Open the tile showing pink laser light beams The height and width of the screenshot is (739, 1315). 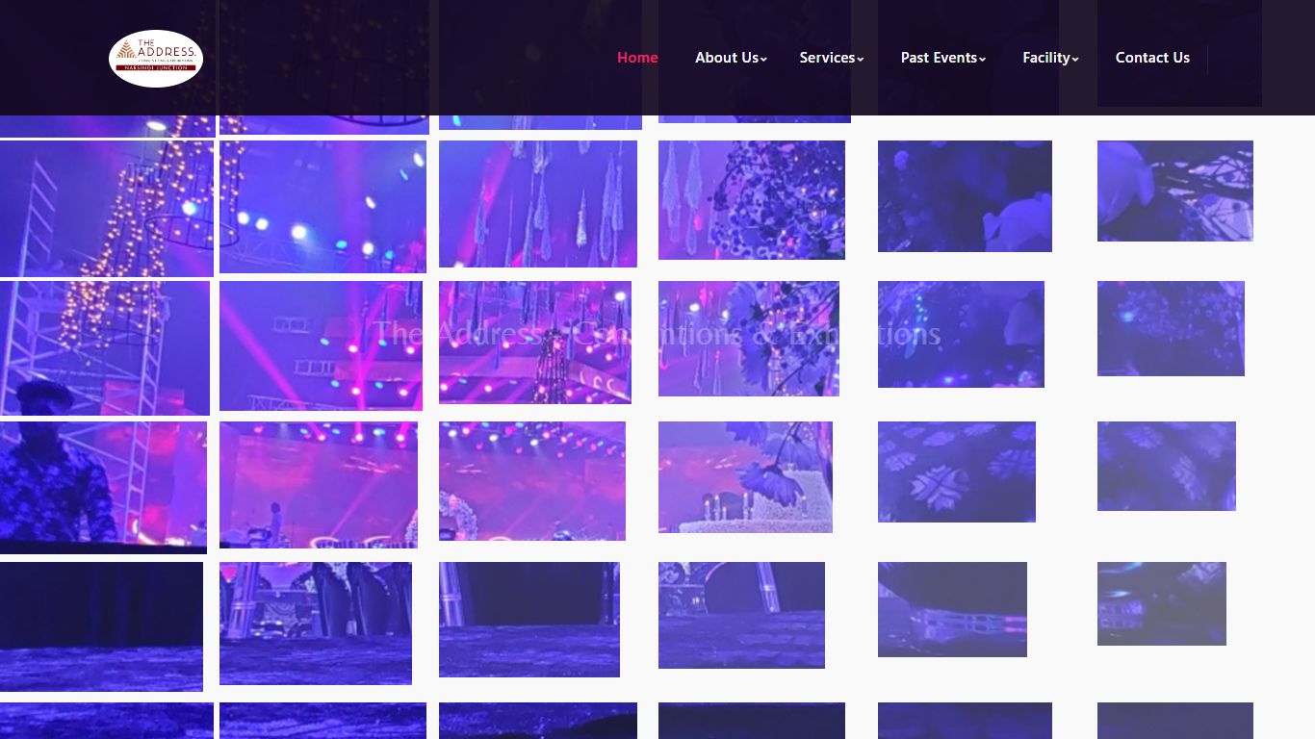pos(321,346)
